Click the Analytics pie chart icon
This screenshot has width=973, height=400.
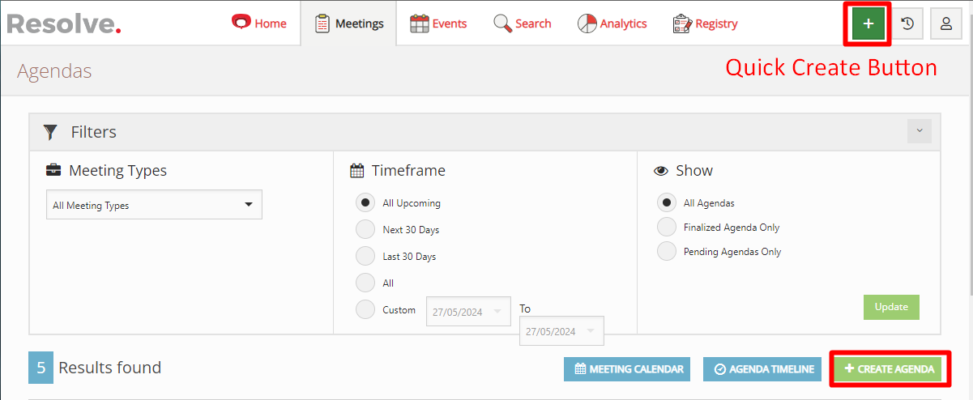tap(587, 23)
